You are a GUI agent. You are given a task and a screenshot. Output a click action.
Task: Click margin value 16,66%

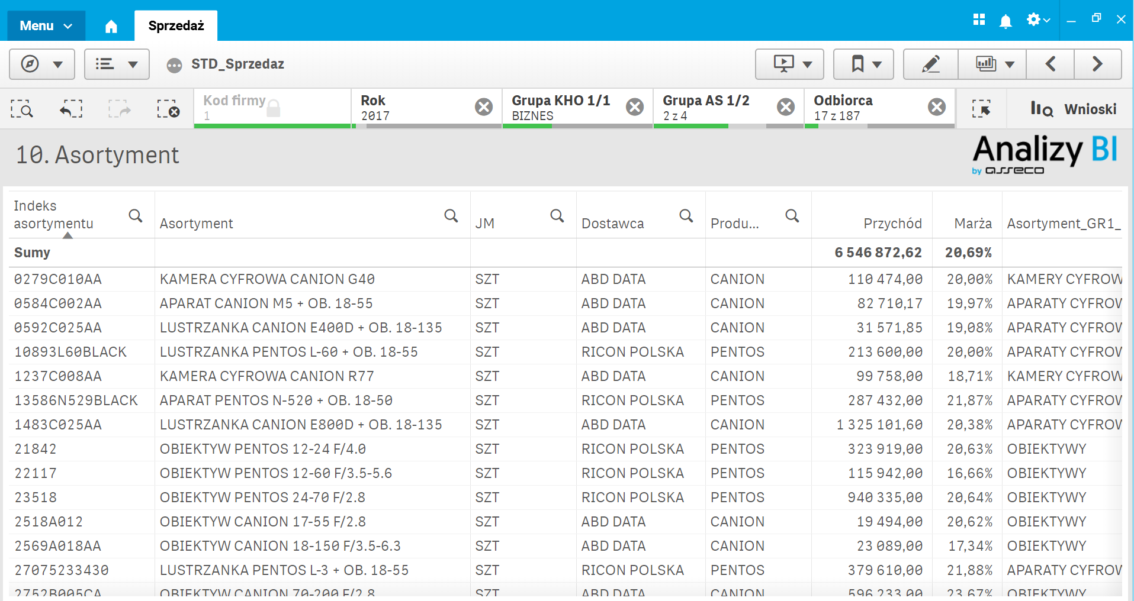pyautogui.click(x=970, y=473)
